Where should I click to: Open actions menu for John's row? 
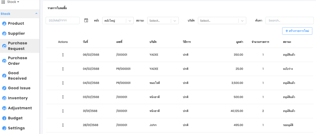63,125
